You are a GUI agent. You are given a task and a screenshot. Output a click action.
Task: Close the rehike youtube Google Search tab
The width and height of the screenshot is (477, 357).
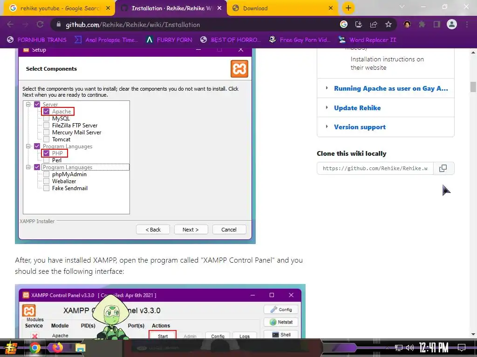[x=108, y=8]
